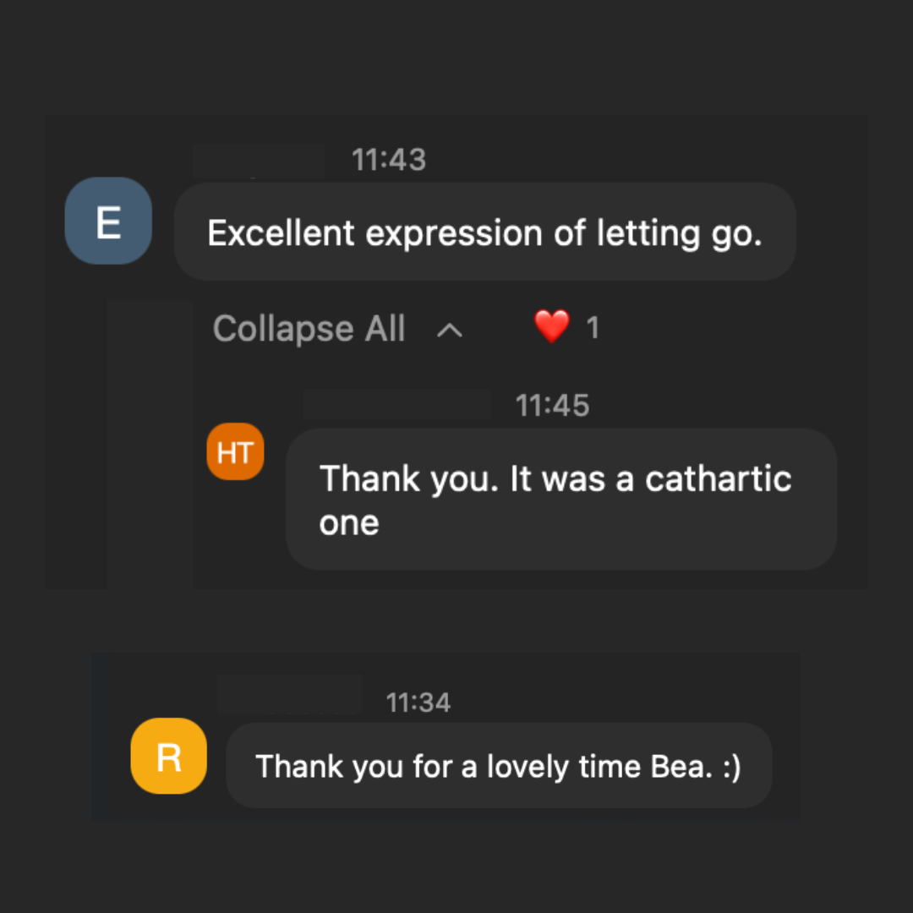Screen dimensions: 913x913
Task: Click the hidden sender name beside 11:43
Action: (259, 161)
